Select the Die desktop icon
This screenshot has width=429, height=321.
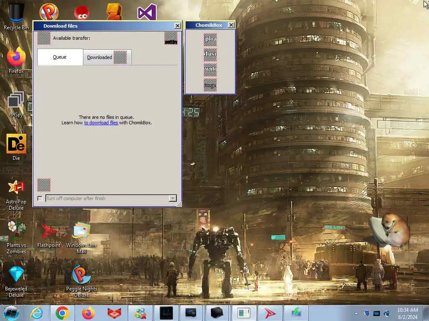[16, 147]
